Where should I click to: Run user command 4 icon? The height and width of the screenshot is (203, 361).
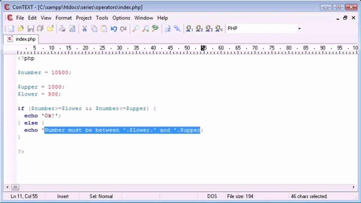coord(219,28)
